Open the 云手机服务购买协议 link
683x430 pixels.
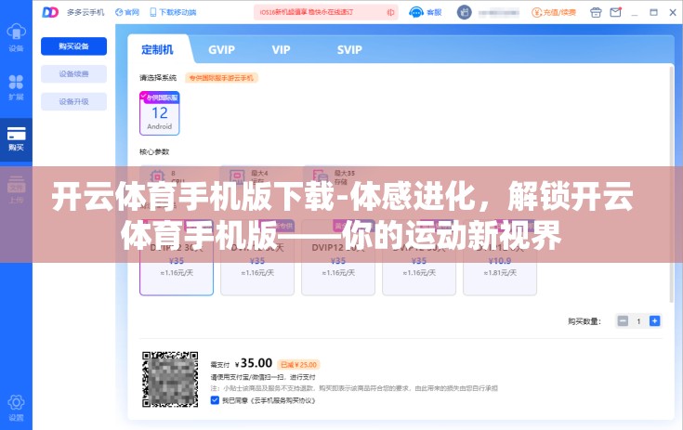[x=283, y=400]
